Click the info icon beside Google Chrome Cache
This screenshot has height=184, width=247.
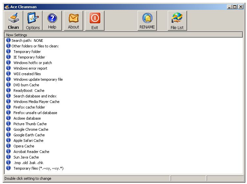[x=8, y=129]
